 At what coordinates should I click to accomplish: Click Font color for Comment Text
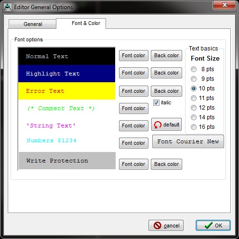pos(133,108)
